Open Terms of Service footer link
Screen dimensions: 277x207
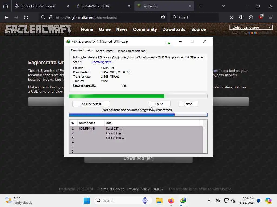tap(111, 189)
